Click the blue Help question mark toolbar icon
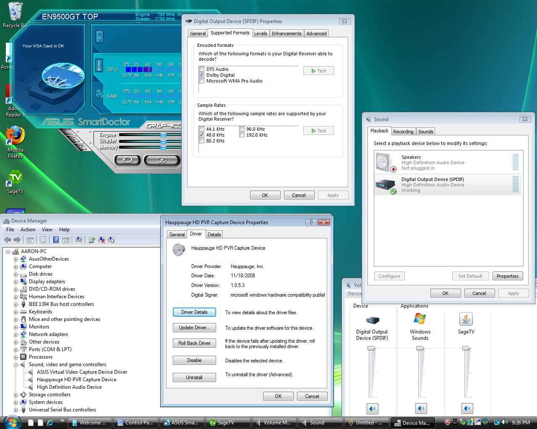Image resolution: width=537 pixels, height=429 pixels. 56,240
